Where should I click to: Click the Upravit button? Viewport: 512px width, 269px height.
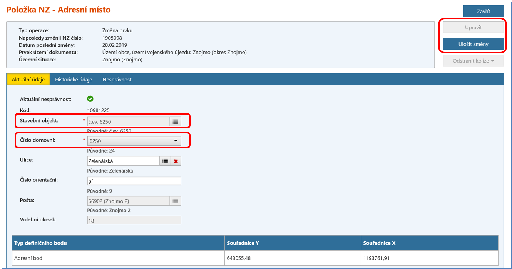pos(473,28)
